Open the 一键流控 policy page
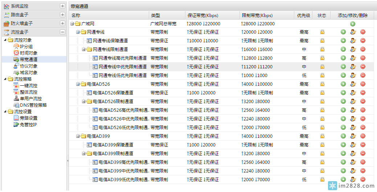Image resolution: width=377 pixels, height=192 pixels. (28, 86)
